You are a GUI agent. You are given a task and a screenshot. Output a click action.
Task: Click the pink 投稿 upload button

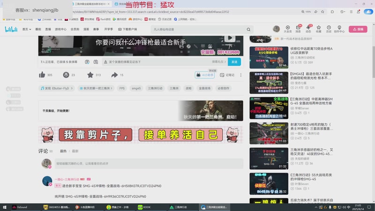358,29
